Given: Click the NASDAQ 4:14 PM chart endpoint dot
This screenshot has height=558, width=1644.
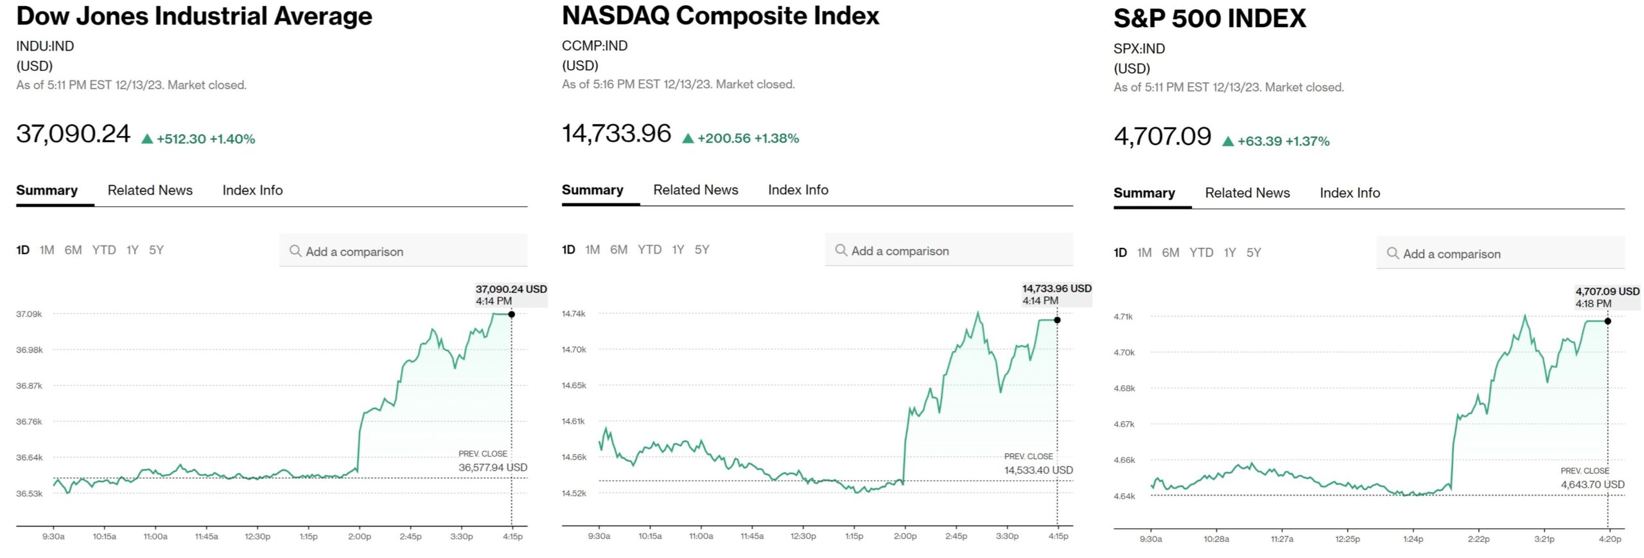Looking at the screenshot, I should pyautogui.click(x=1057, y=320).
